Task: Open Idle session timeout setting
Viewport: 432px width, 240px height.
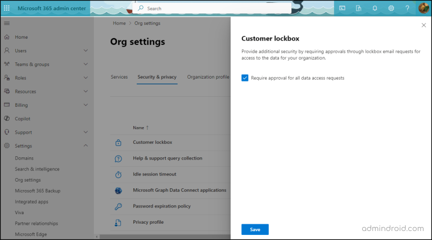Action: tap(155, 174)
